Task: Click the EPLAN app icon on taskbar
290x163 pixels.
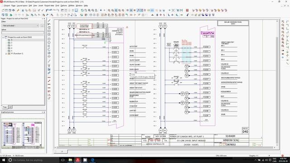Action: pos(77,160)
